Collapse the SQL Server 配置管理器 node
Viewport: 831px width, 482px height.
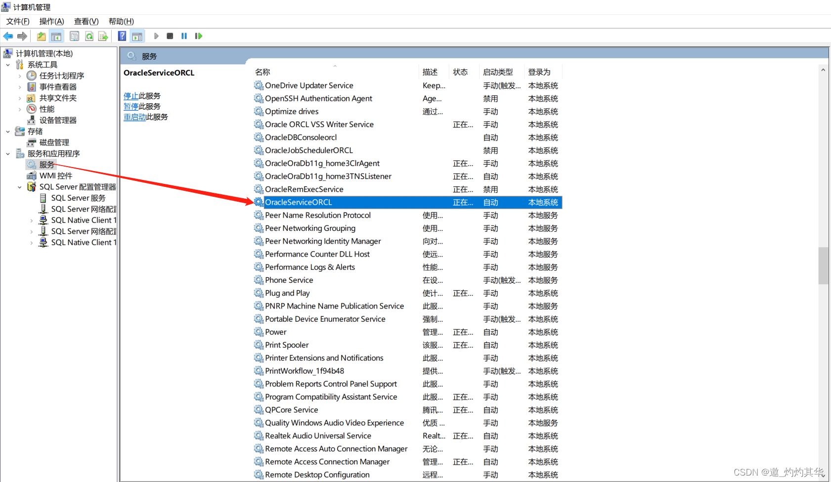(20, 187)
